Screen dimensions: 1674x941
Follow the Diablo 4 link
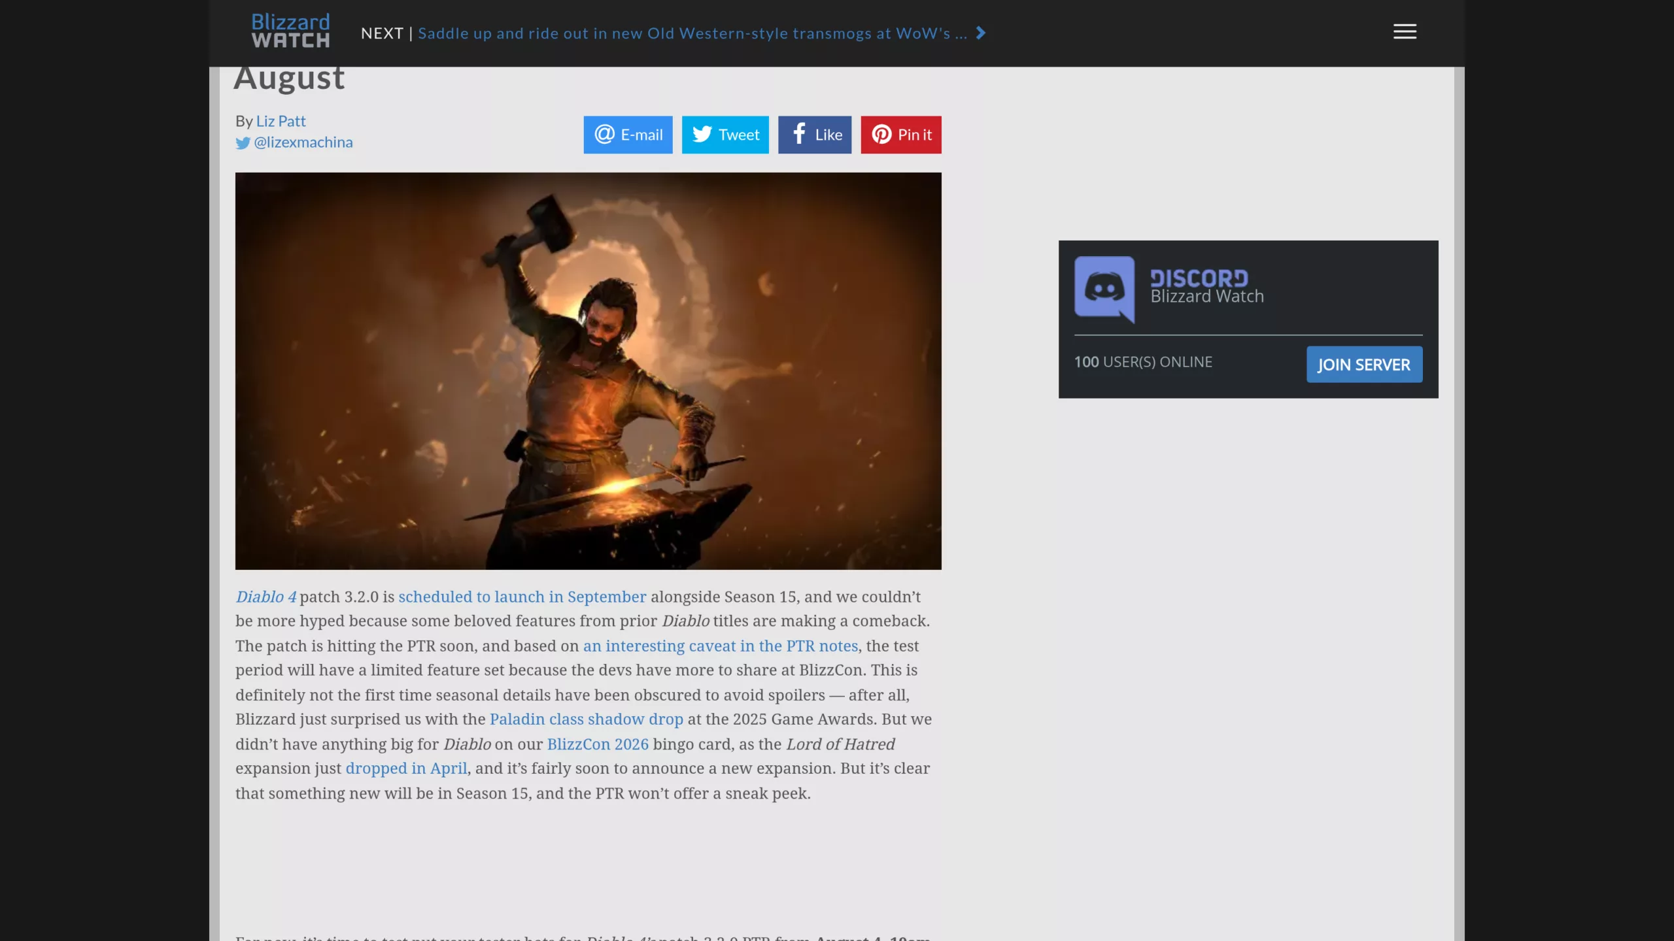pyautogui.click(x=265, y=597)
